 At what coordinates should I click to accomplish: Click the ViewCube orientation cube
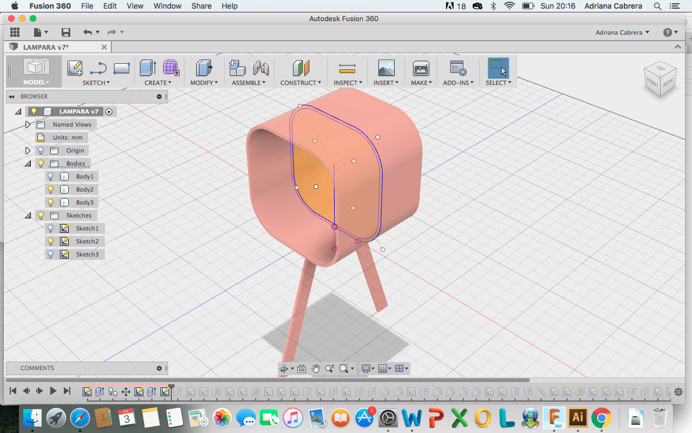point(660,79)
